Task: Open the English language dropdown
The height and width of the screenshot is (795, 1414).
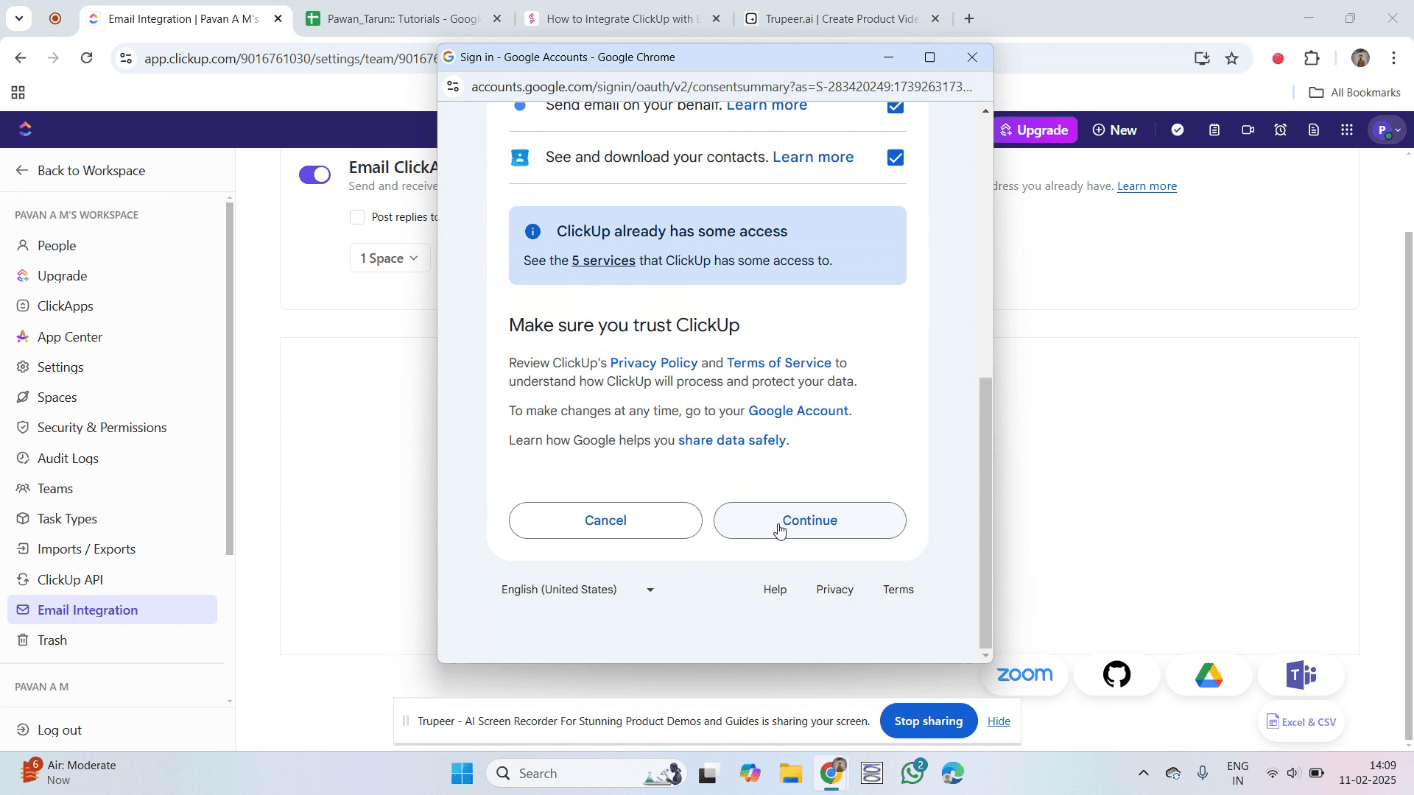Action: 578,590
